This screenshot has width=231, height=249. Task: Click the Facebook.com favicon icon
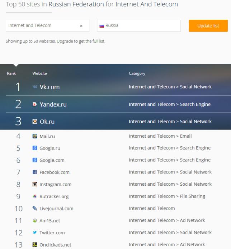coord(35,172)
